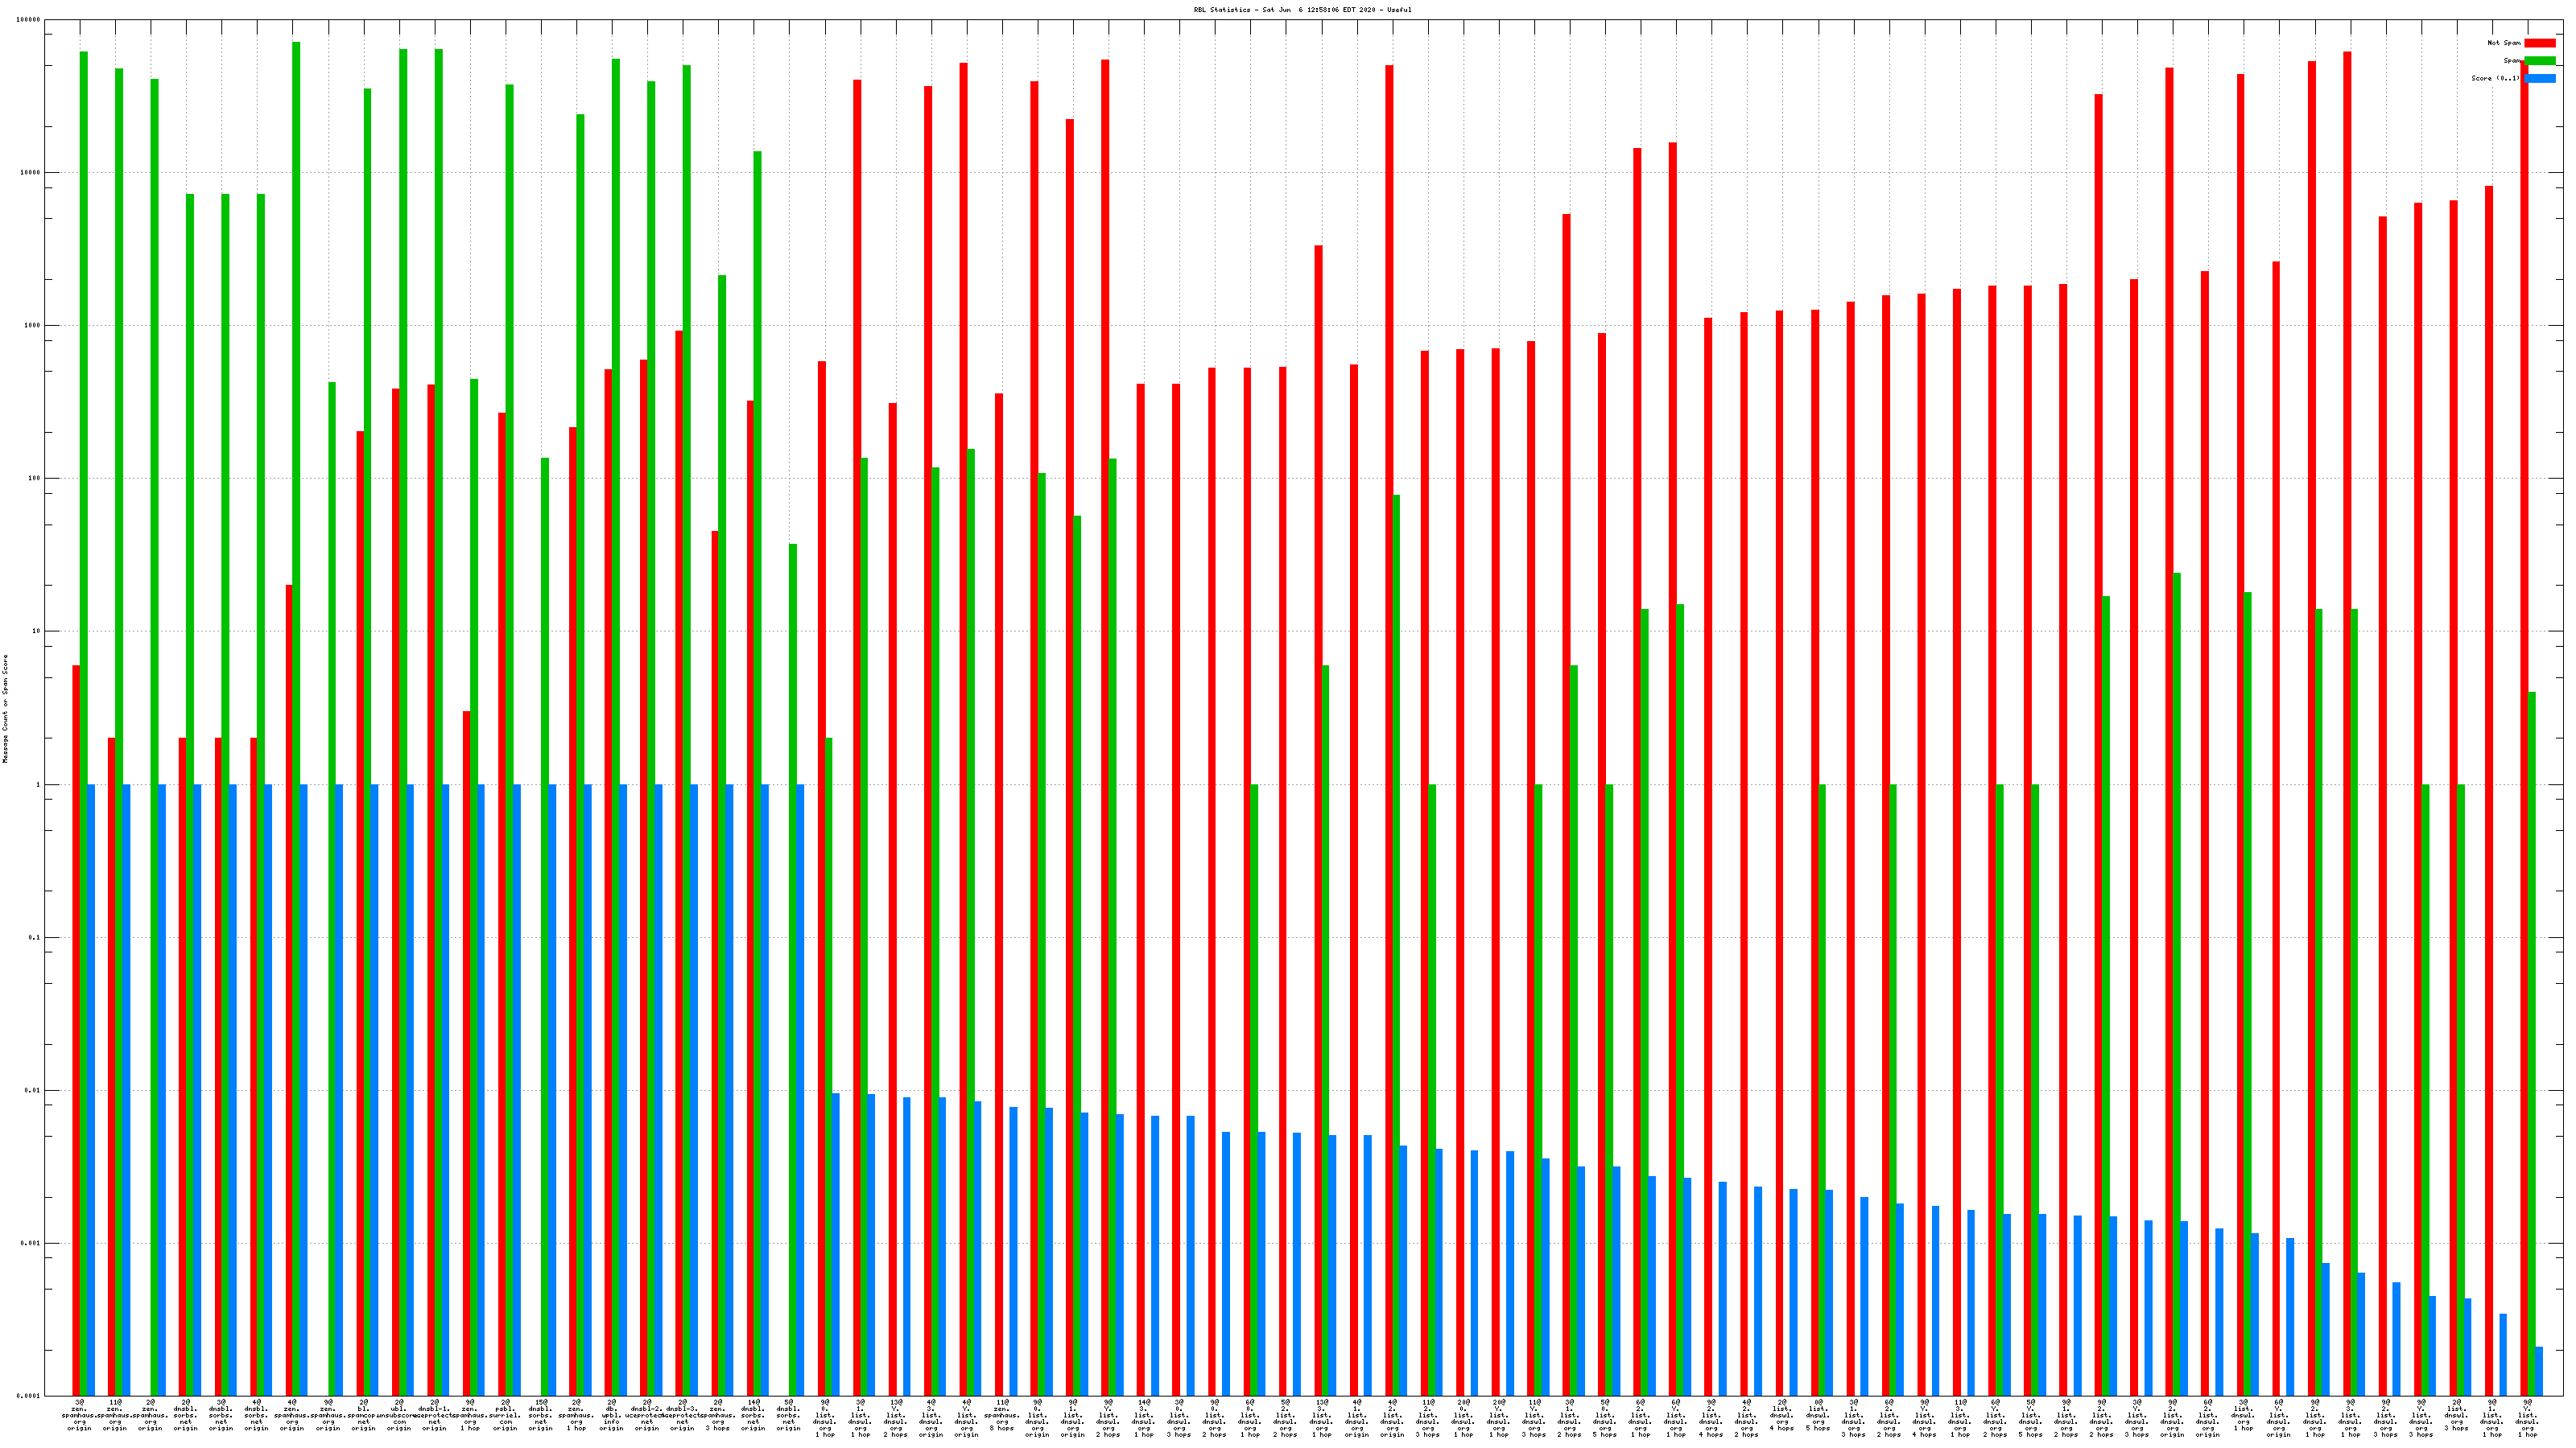Click the "2@ psbl.surriel.com origin" x-axis label
Image resolution: width=2576 pixels, height=1448 pixels.
click(505, 1415)
